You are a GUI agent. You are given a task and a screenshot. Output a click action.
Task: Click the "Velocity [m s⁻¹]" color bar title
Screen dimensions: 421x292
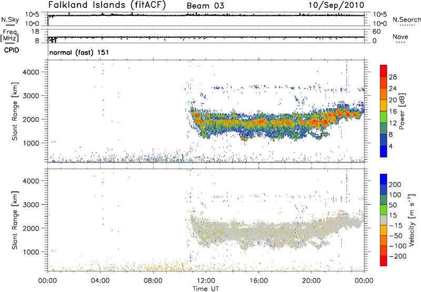[411, 220]
